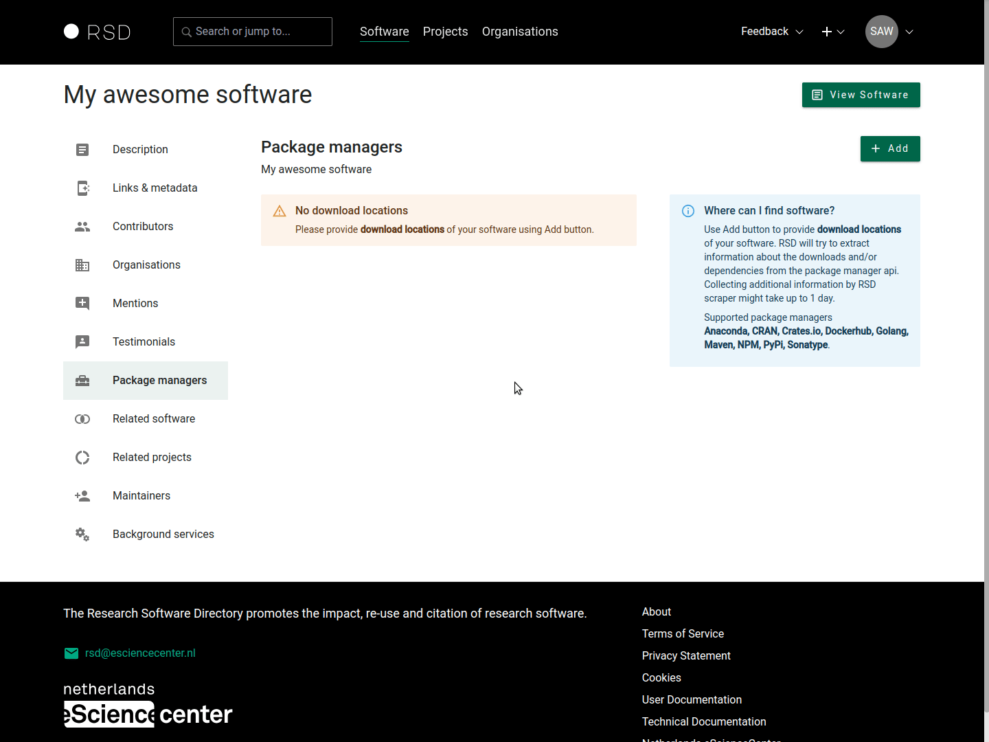Screen dimensions: 989x742
Task: Open the Maintainers section
Action: (x=141, y=496)
